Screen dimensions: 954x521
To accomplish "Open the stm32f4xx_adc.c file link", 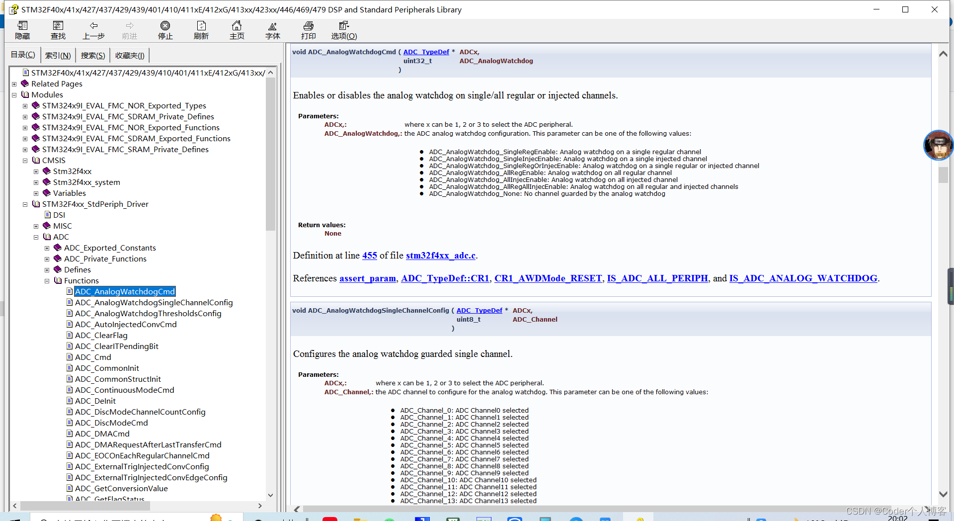I will [441, 256].
